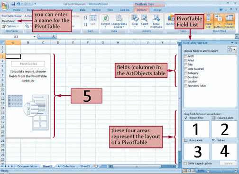Check the ArtID field

[186, 56]
